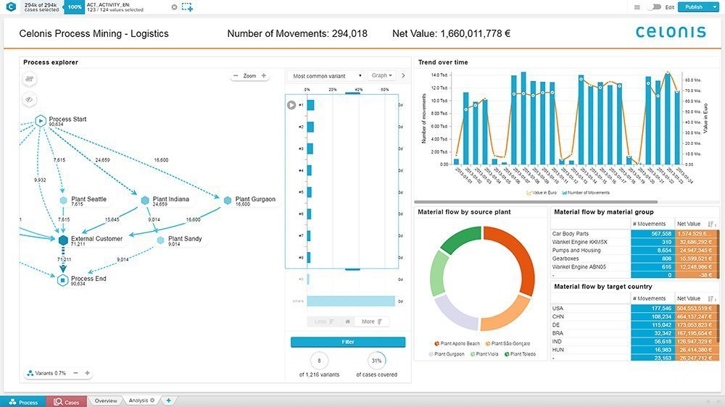Viewport: 725px width, 407px height.
Task: Click the blue Filter button
Action: tap(348, 342)
